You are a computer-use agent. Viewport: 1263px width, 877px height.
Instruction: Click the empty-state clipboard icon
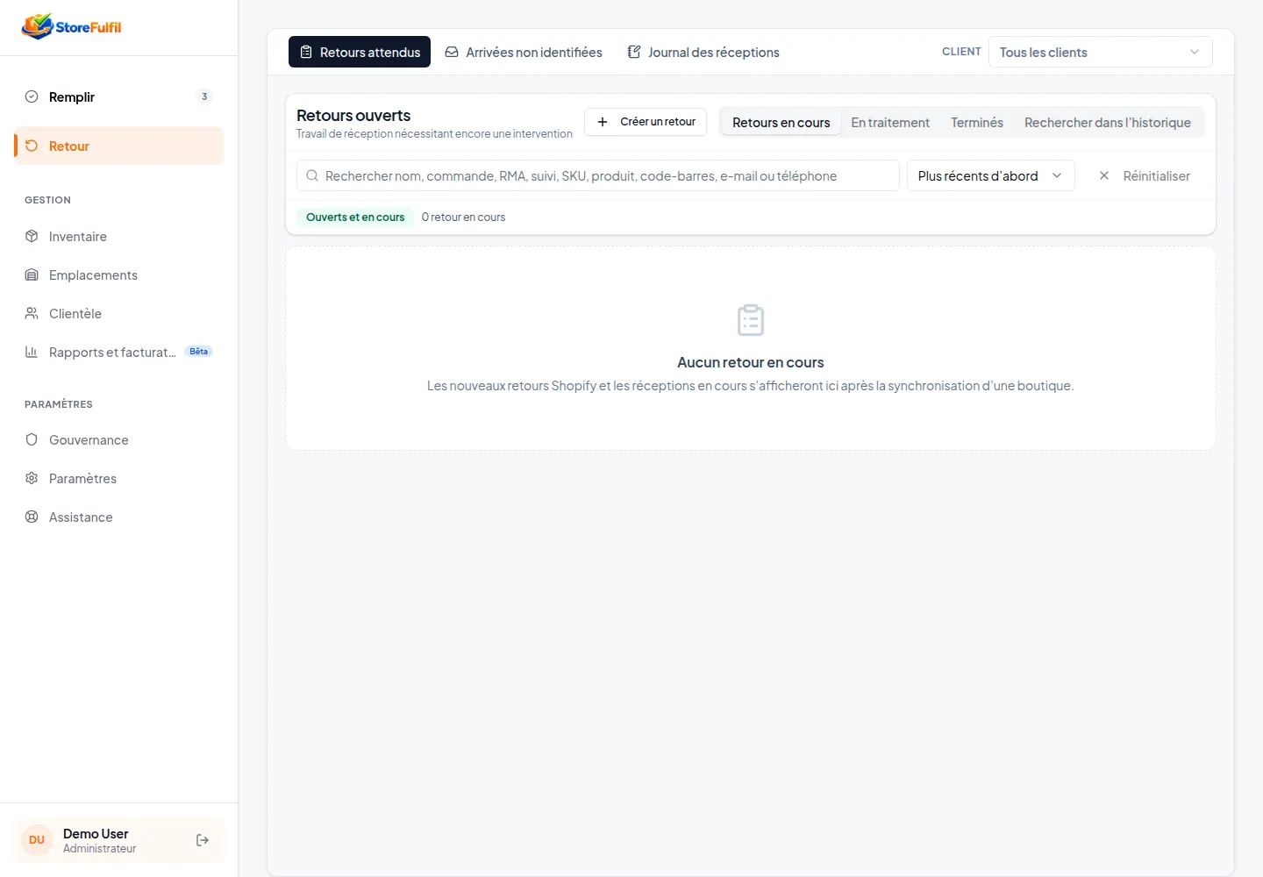pos(751,320)
